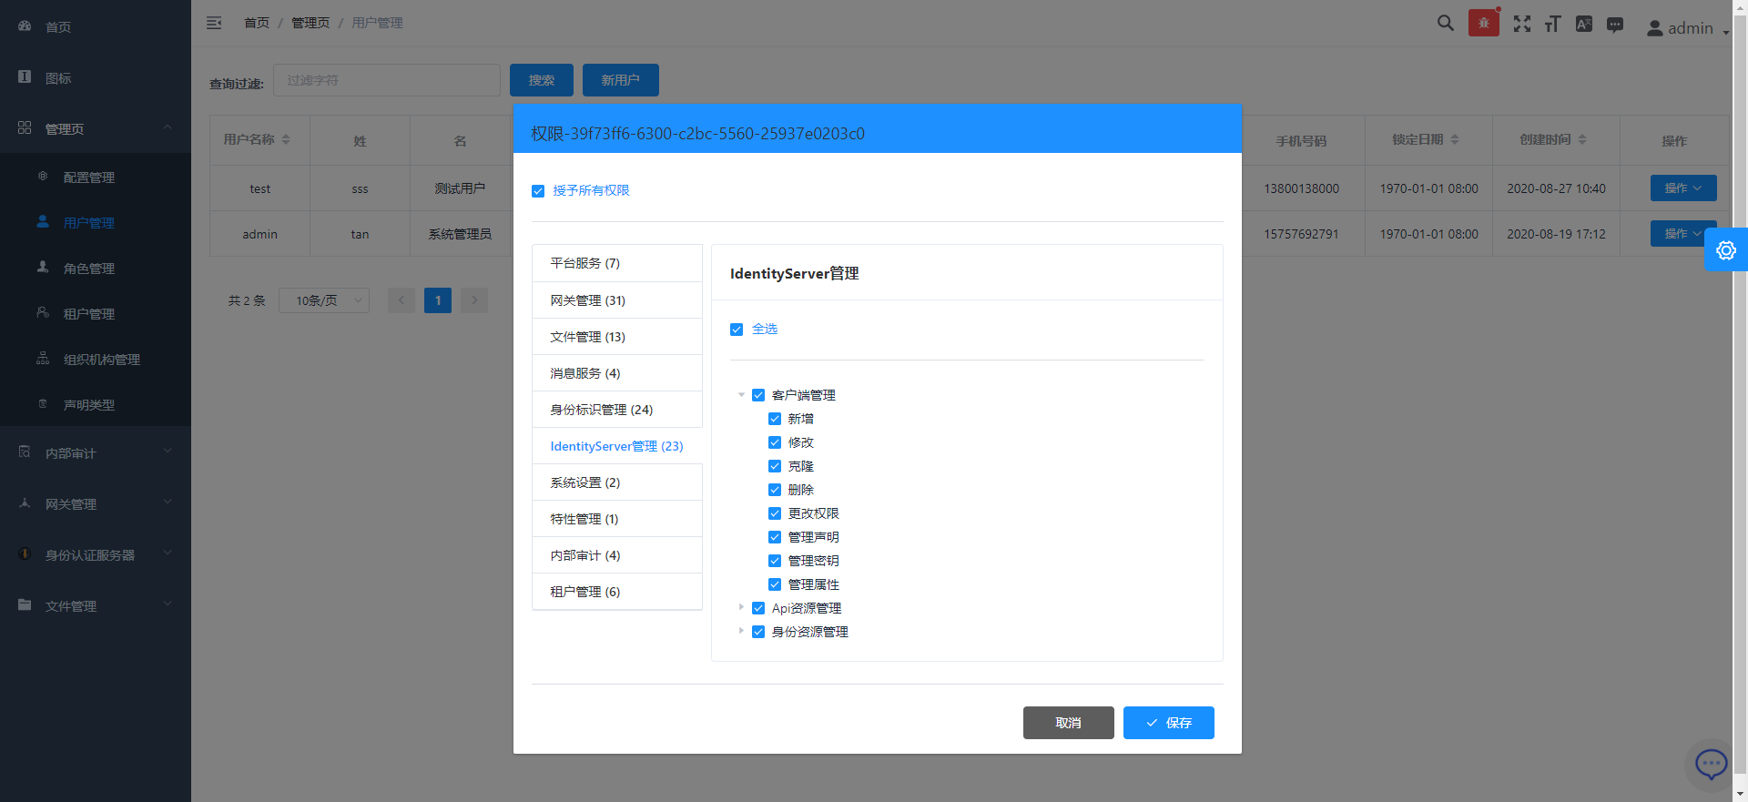Uncheck the grant all permissions checkbox
The image size is (1748, 802).
pyautogui.click(x=538, y=191)
